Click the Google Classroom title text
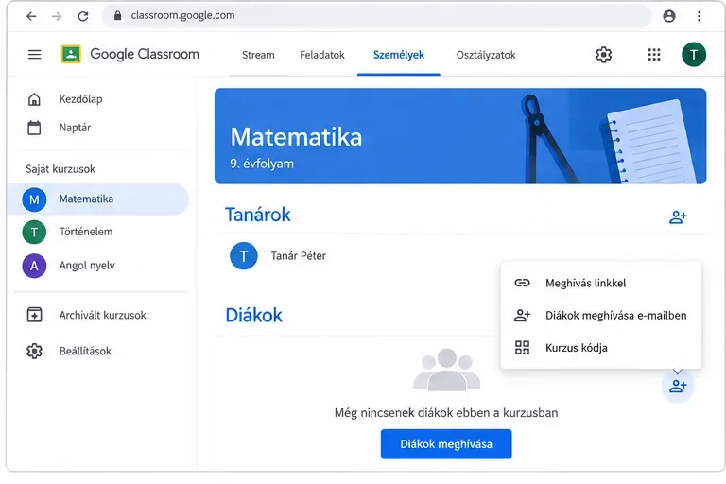 [x=145, y=54]
